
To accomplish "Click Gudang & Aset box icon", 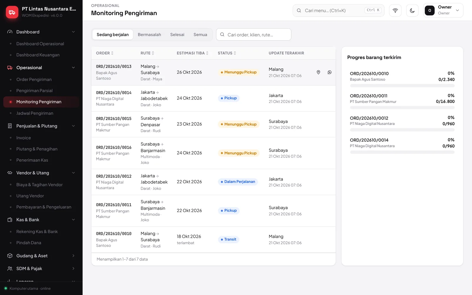I will [x=10, y=256].
